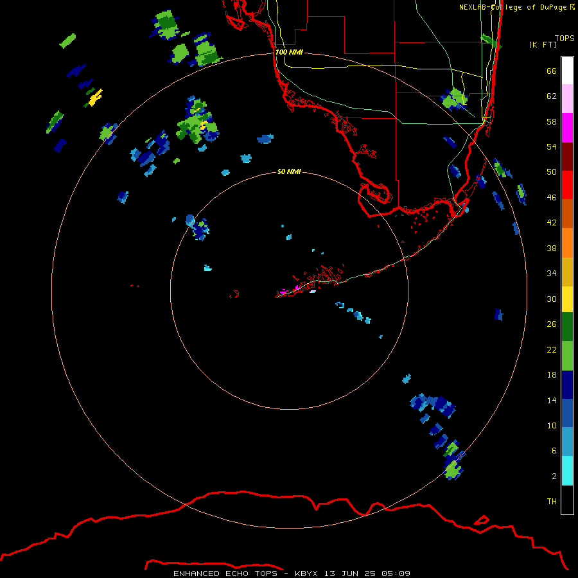Select the 38 value on the legend
Viewport: 578px width, 578px height.
[552, 248]
